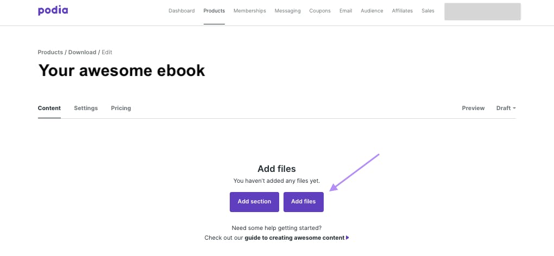Open the Dashboard nav item
The height and width of the screenshot is (256, 554).
[x=181, y=11]
